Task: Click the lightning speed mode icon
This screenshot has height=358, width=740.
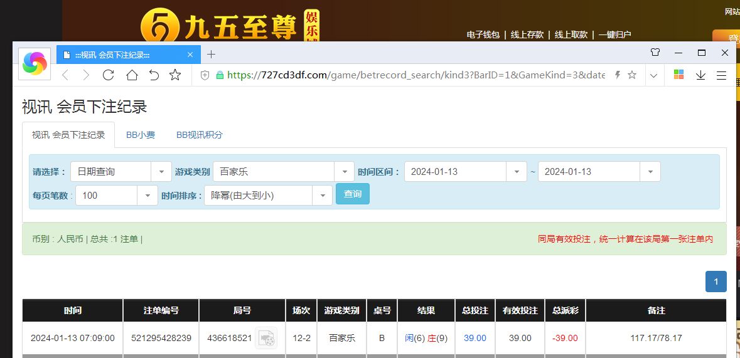Action: pos(617,75)
